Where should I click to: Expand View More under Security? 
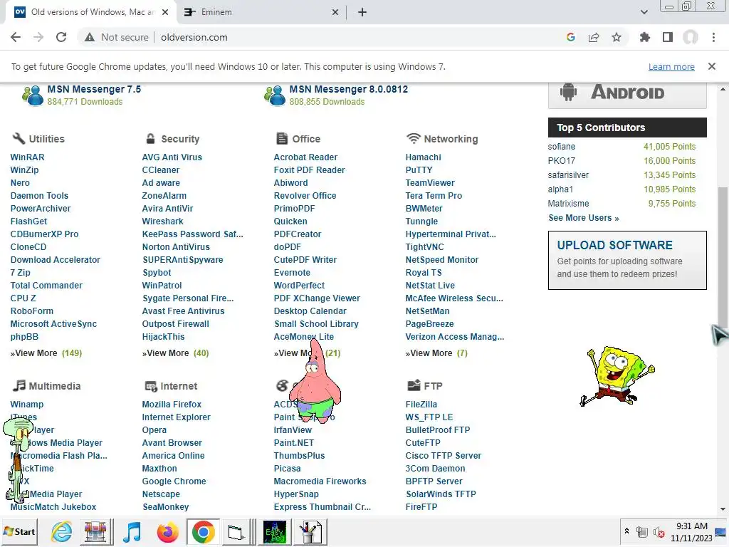click(175, 353)
